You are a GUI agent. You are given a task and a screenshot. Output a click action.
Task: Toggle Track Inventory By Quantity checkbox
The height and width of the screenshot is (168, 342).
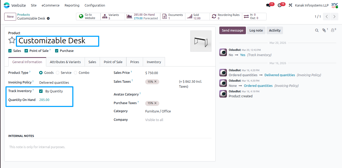coord(41,91)
